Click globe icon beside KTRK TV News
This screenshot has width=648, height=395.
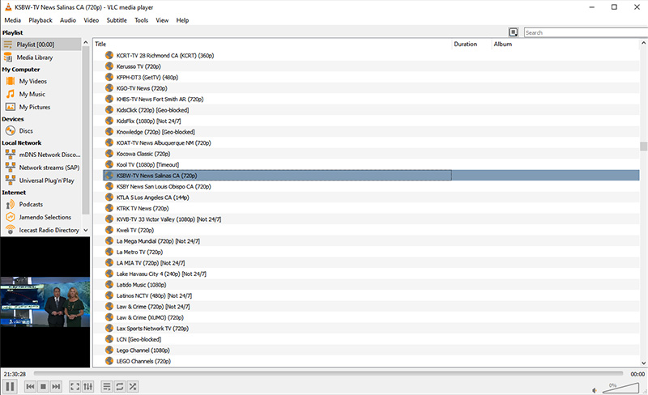pyautogui.click(x=109, y=208)
